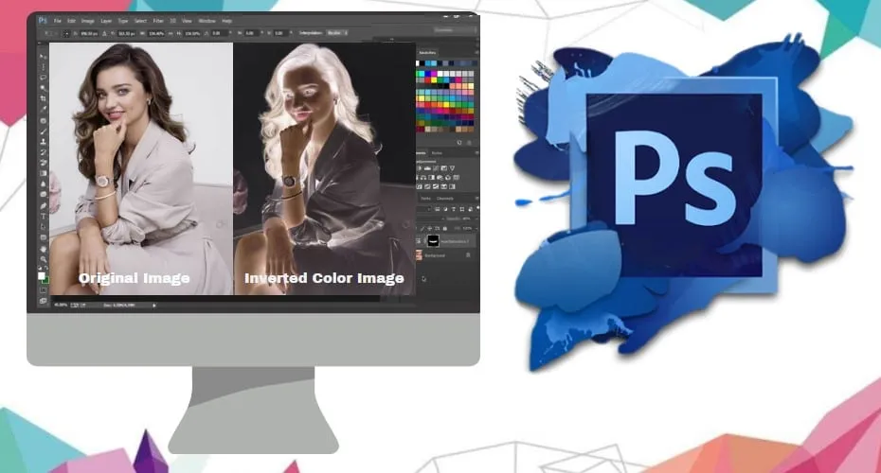Click the Original Image photo on canvas
881x473 pixels.
(x=141, y=168)
